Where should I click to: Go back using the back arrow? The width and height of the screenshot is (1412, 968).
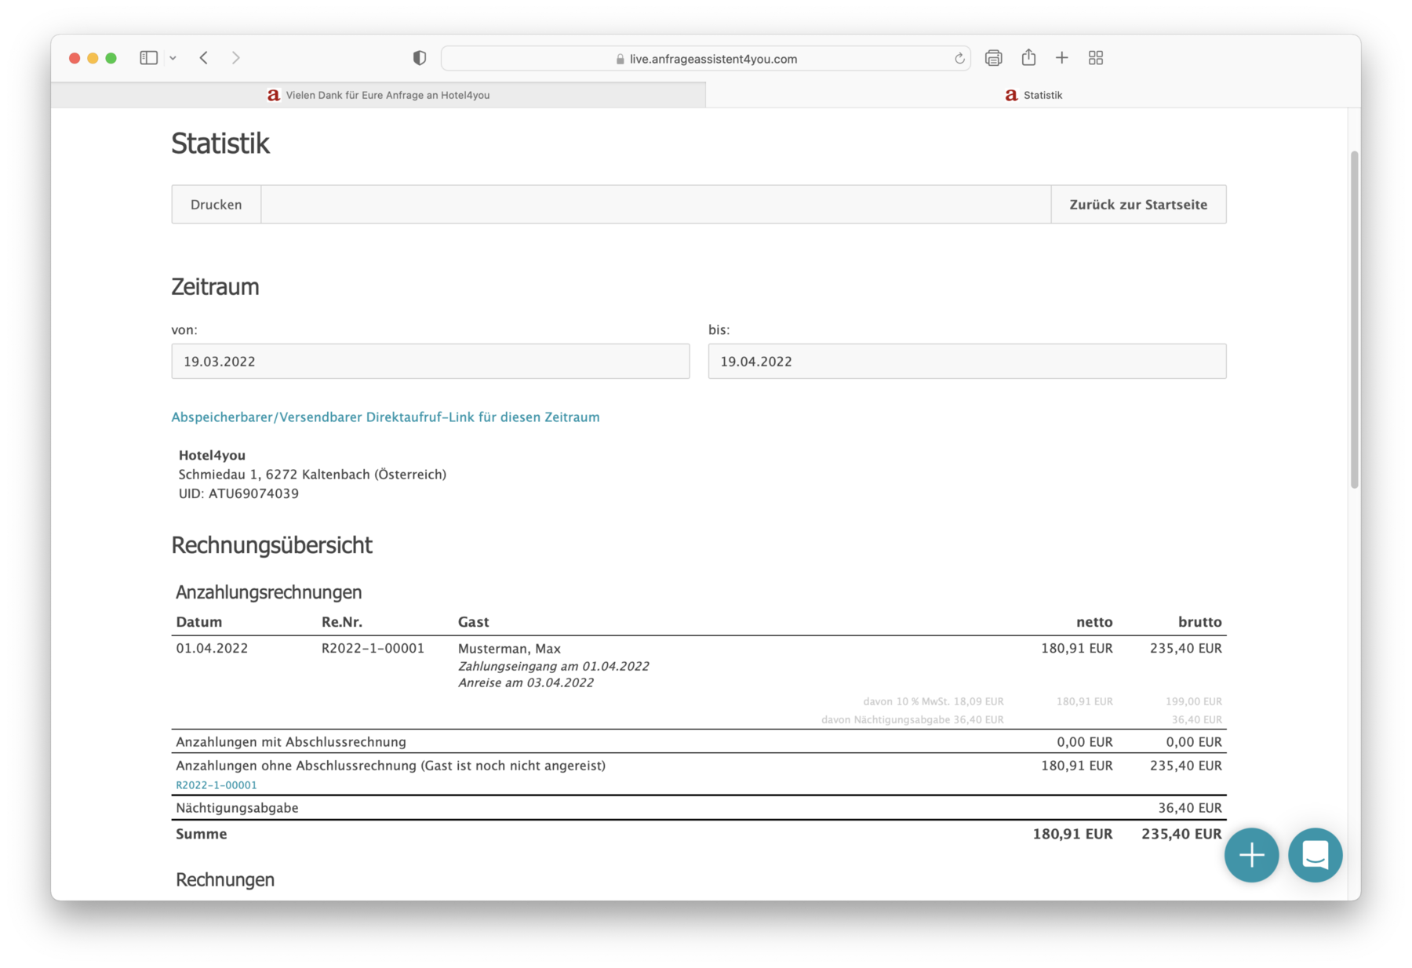[x=204, y=58]
